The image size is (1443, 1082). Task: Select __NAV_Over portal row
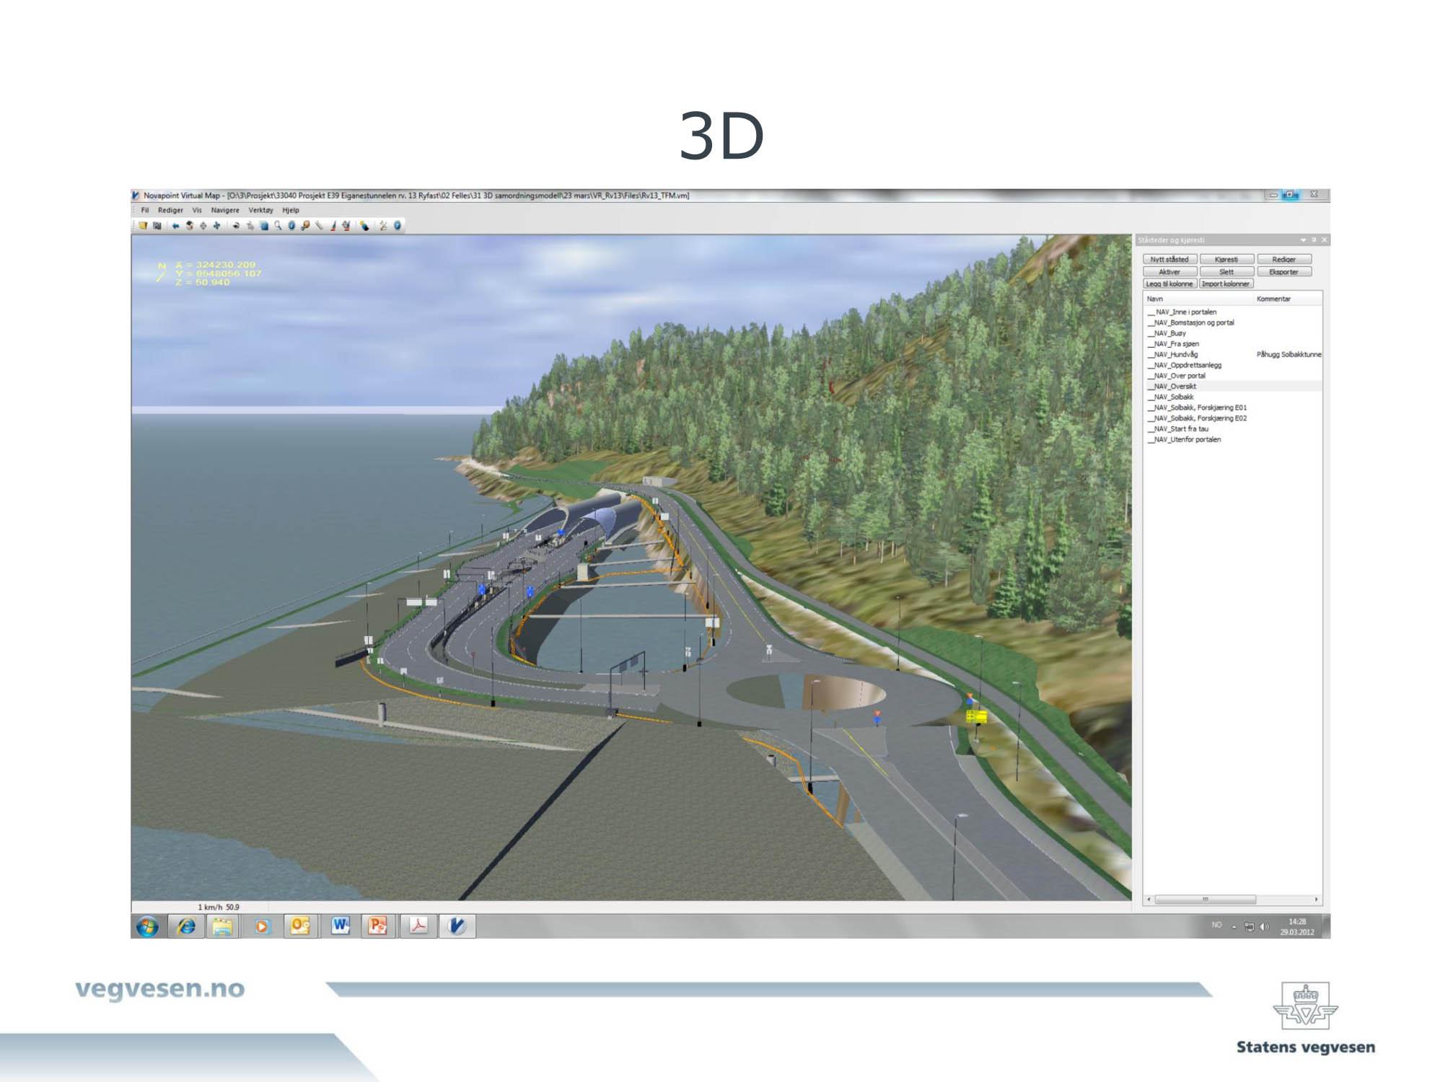[x=1234, y=376]
